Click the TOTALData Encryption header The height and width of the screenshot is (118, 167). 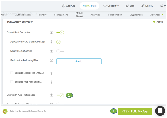pos(20,22)
